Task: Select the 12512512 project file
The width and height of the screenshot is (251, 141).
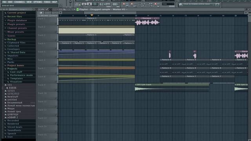Action: 13,94
